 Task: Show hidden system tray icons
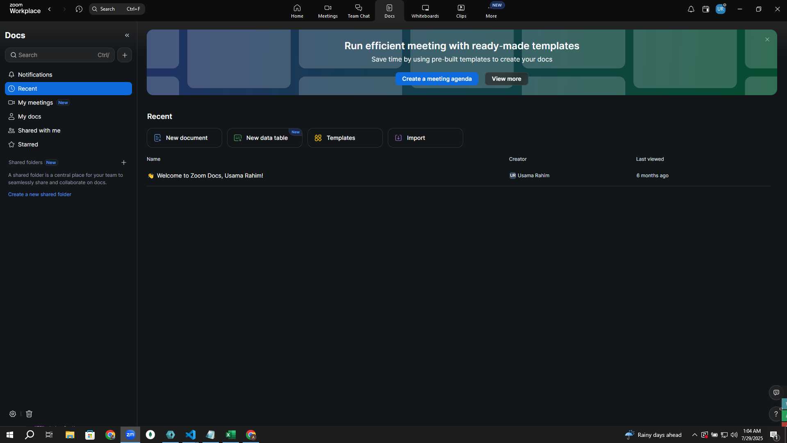click(694, 435)
